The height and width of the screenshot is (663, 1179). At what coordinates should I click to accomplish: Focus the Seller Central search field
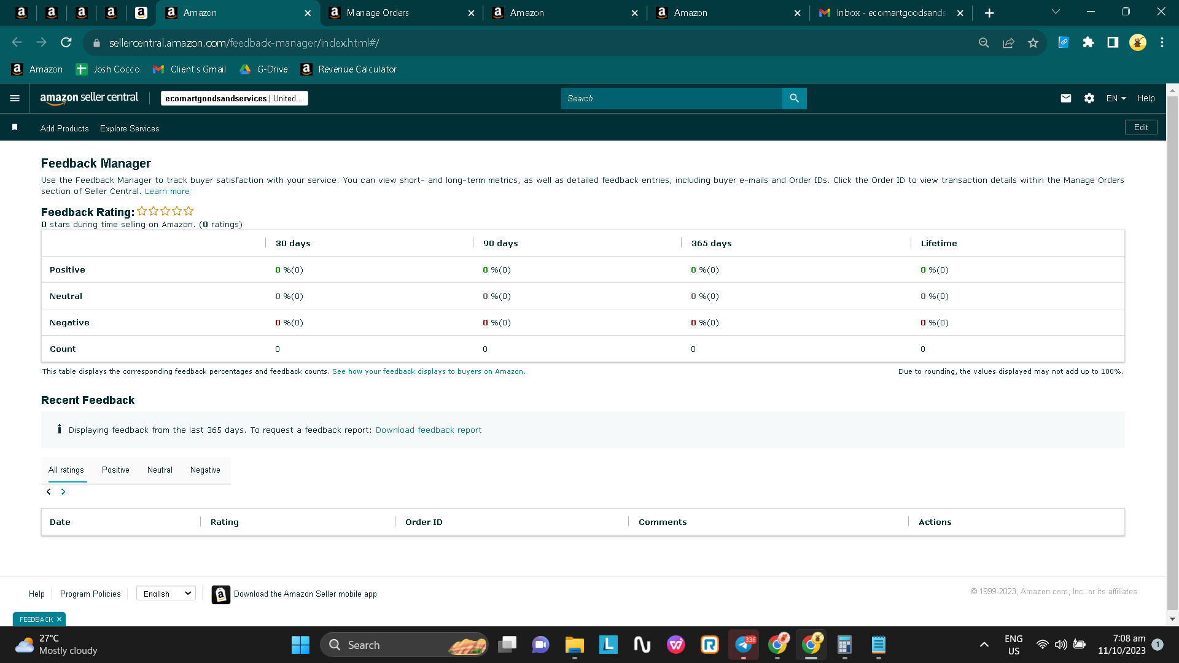click(672, 98)
